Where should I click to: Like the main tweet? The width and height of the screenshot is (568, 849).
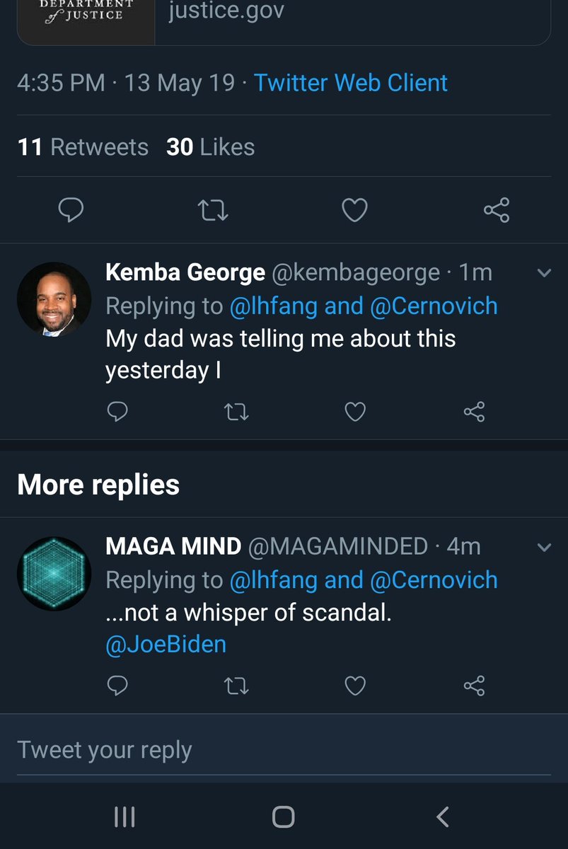coord(354,210)
